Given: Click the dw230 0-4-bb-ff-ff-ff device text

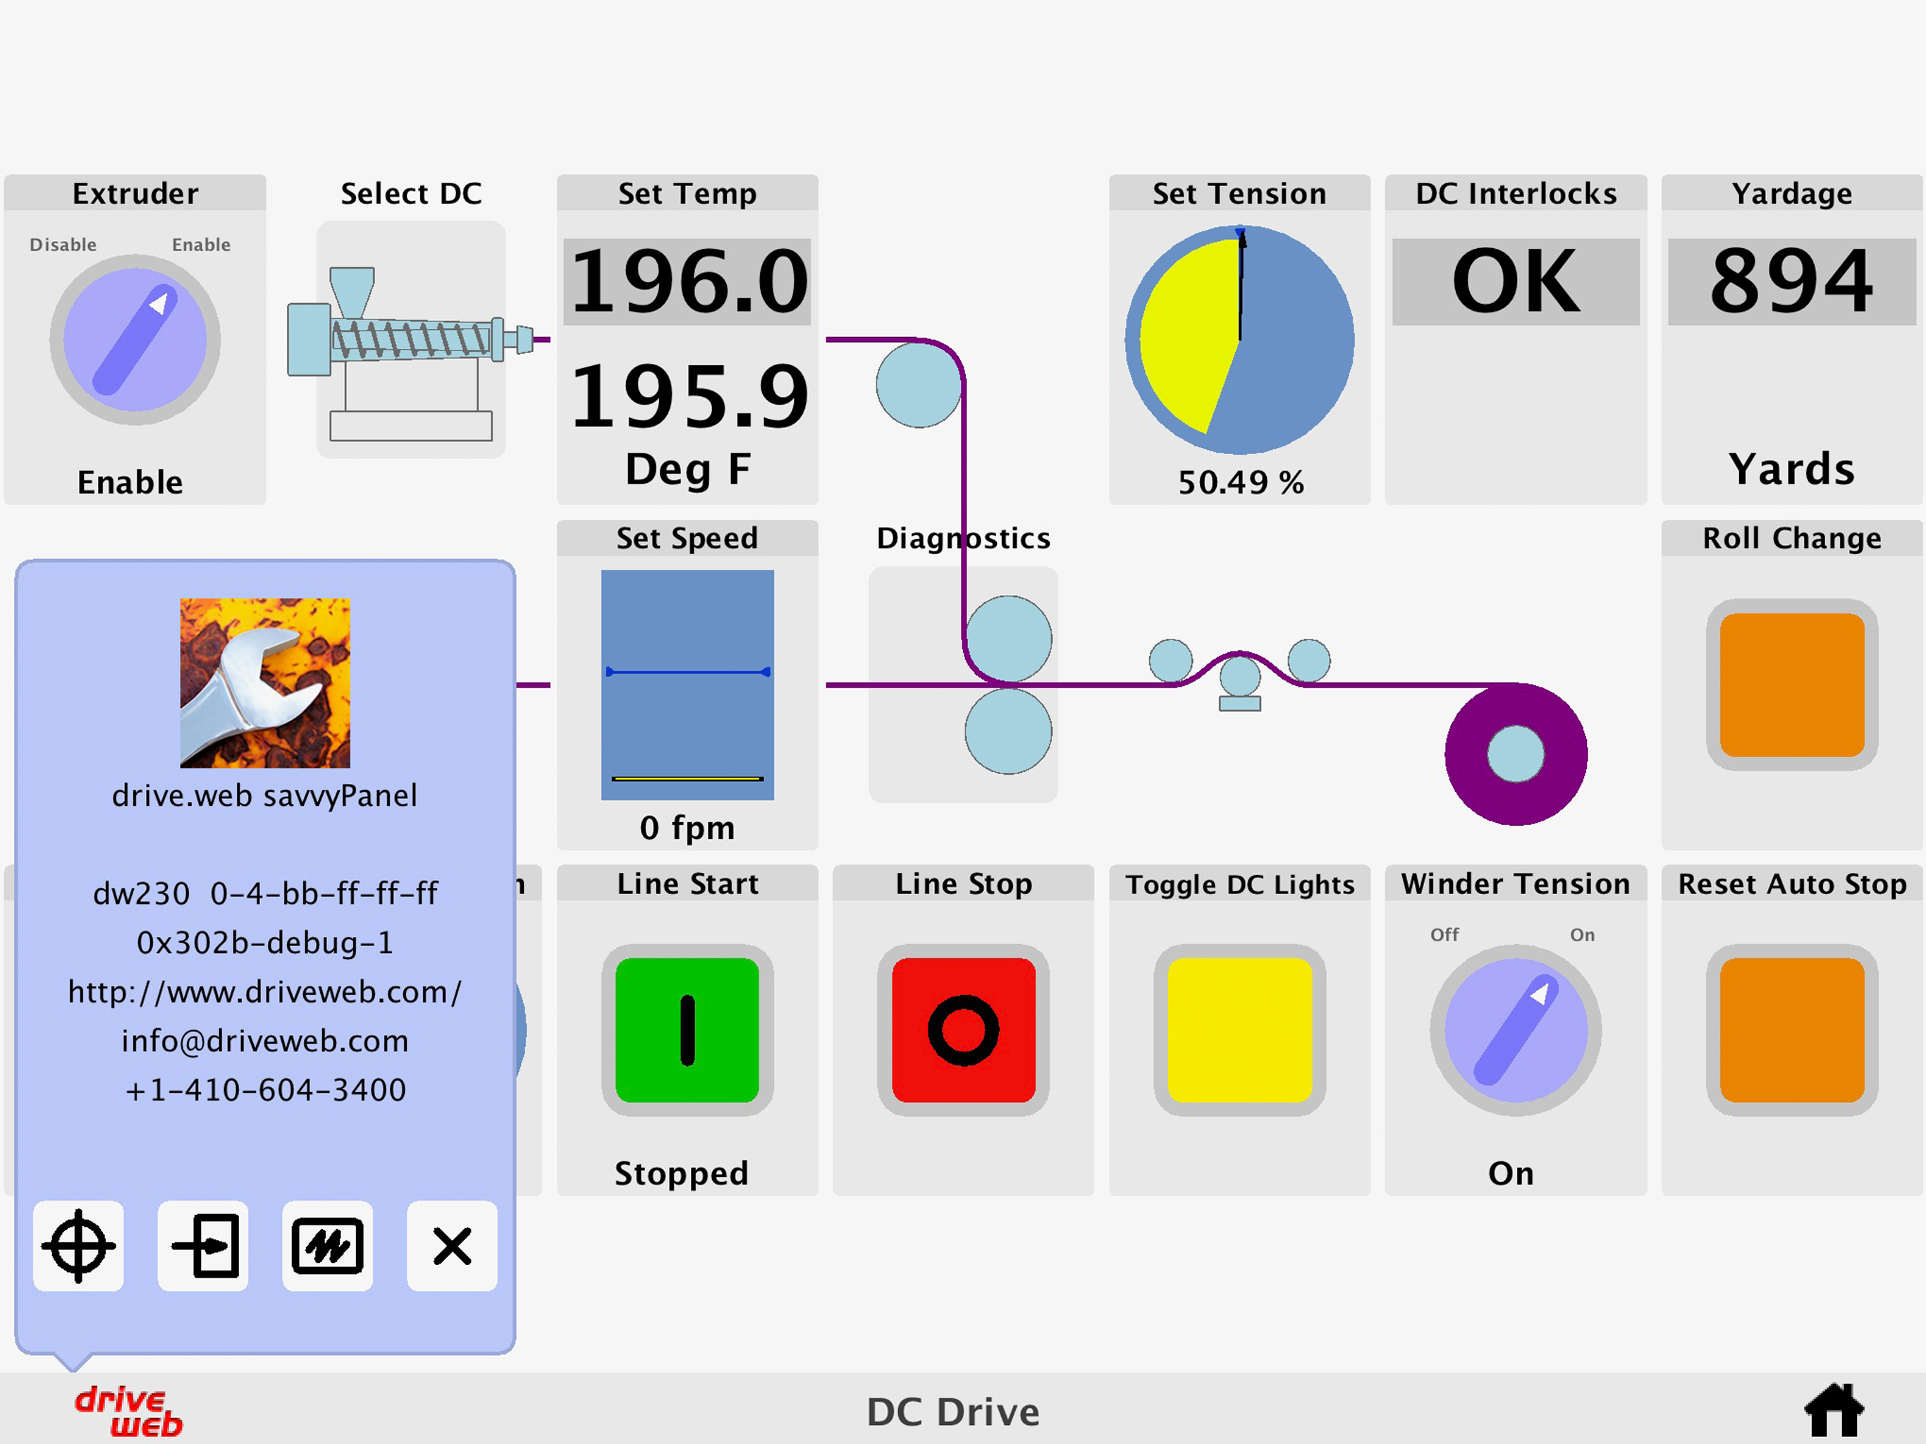Looking at the screenshot, I should (264, 893).
